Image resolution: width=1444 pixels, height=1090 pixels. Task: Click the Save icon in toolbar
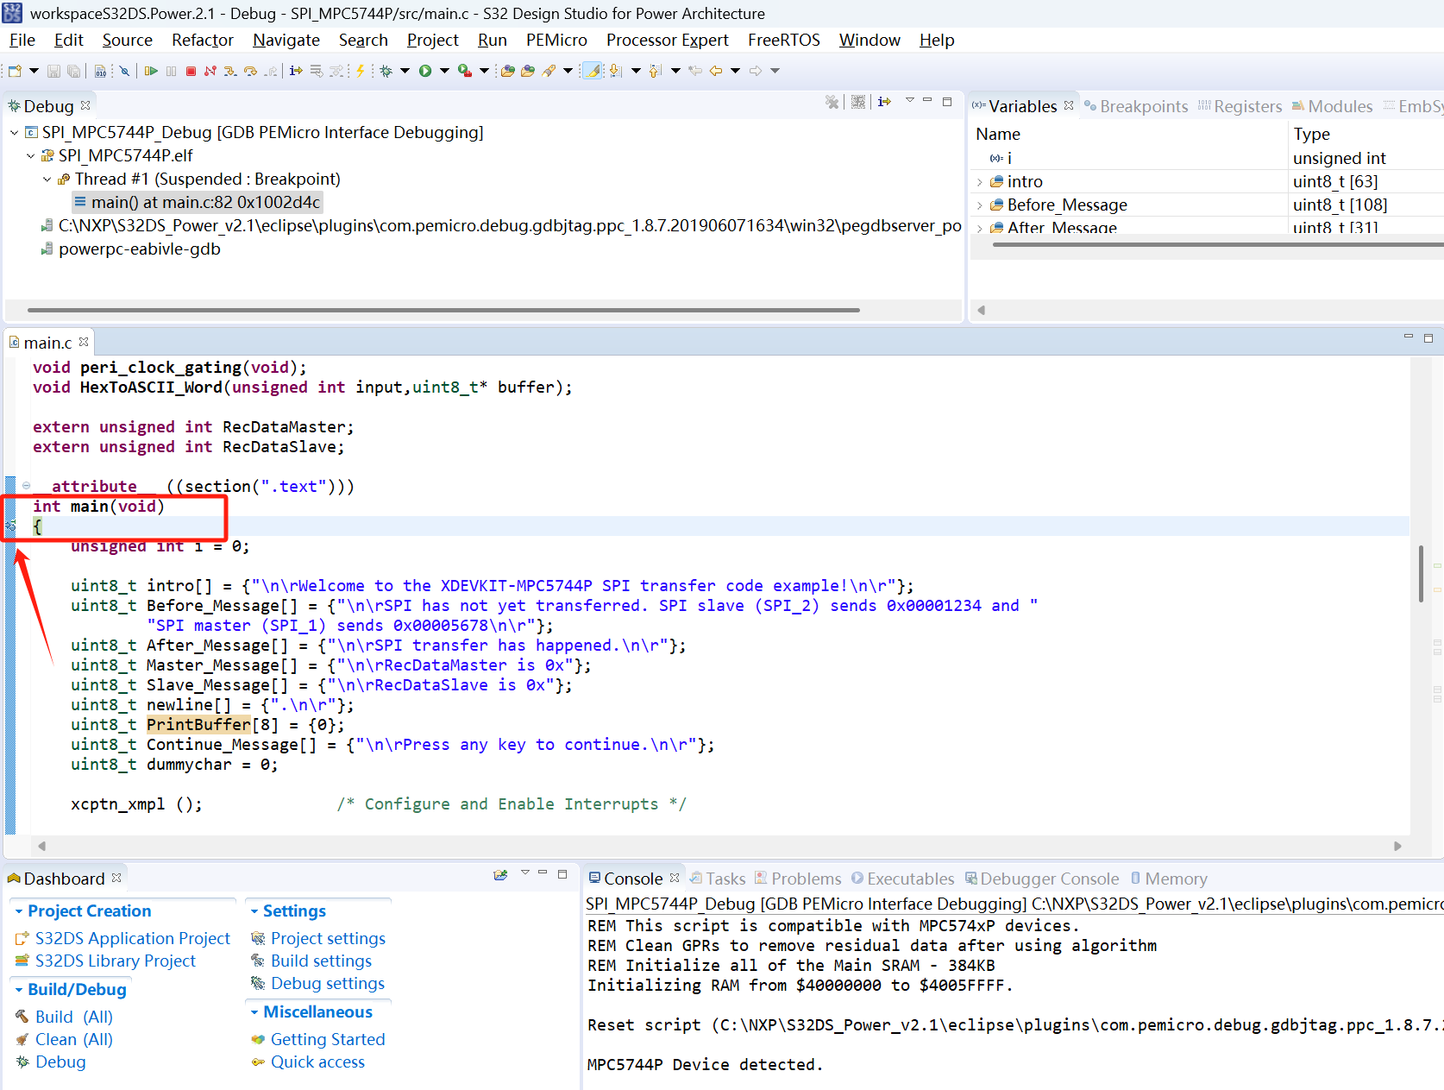[53, 71]
